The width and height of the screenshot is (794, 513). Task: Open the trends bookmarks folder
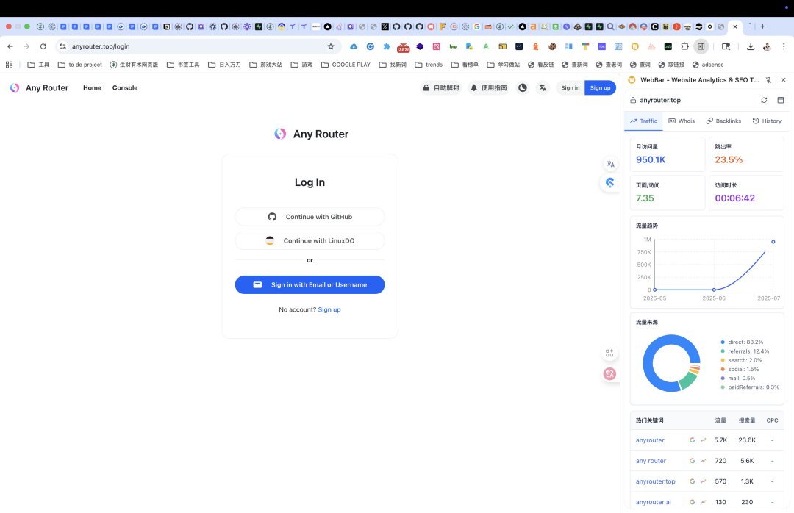429,65
